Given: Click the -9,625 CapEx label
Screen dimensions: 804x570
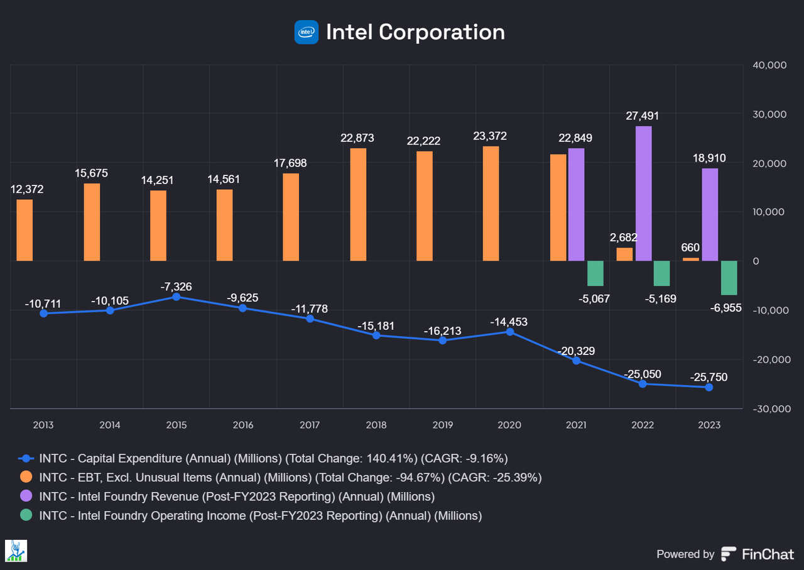Looking at the screenshot, I should pos(242,298).
